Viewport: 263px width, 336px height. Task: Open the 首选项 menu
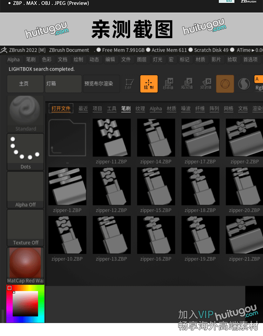tap(250, 59)
